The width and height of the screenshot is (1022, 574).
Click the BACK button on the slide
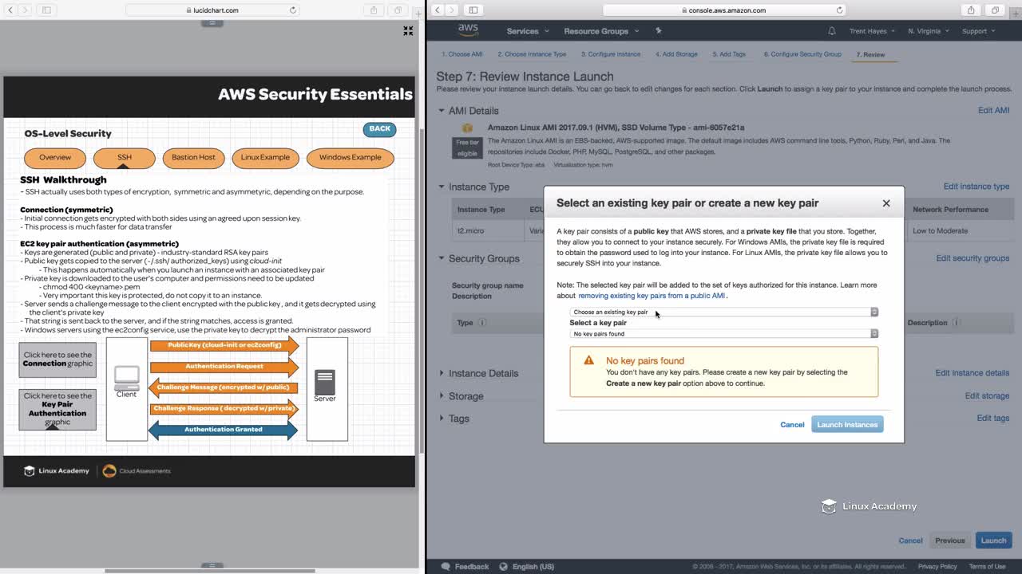(379, 128)
